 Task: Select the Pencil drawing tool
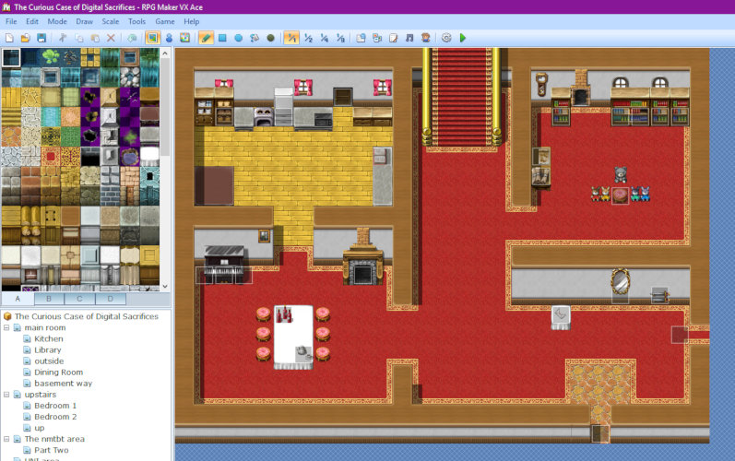[206, 38]
